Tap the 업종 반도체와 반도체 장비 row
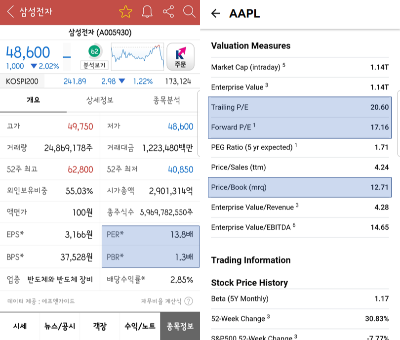 [x=50, y=280]
